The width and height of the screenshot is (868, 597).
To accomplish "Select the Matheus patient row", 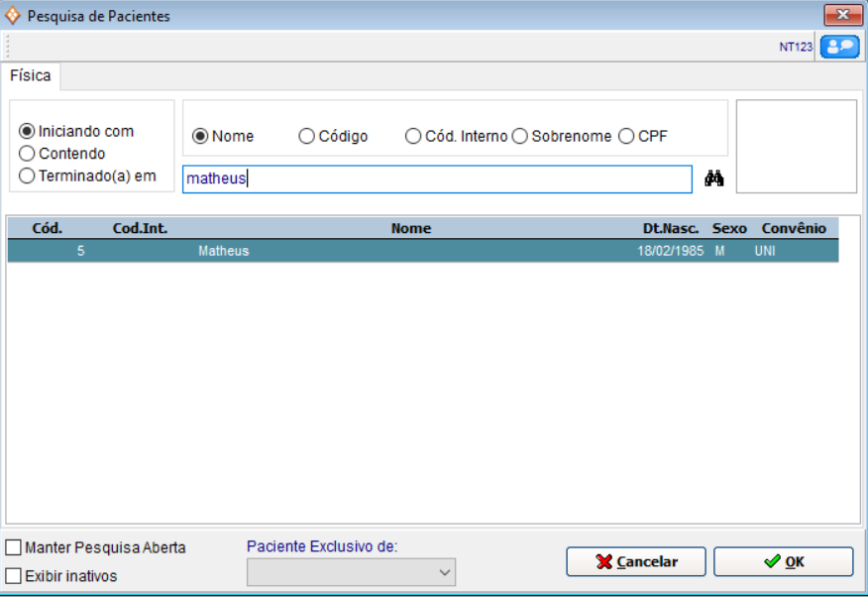I will click(x=422, y=251).
